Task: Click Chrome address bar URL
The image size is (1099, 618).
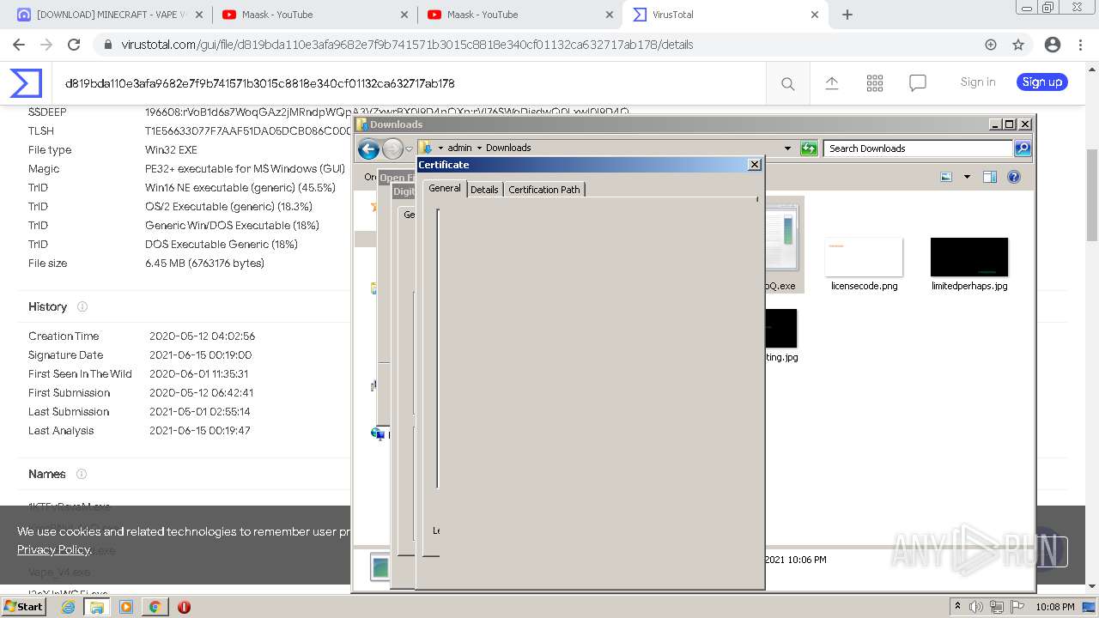Action: pyautogui.click(x=407, y=45)
